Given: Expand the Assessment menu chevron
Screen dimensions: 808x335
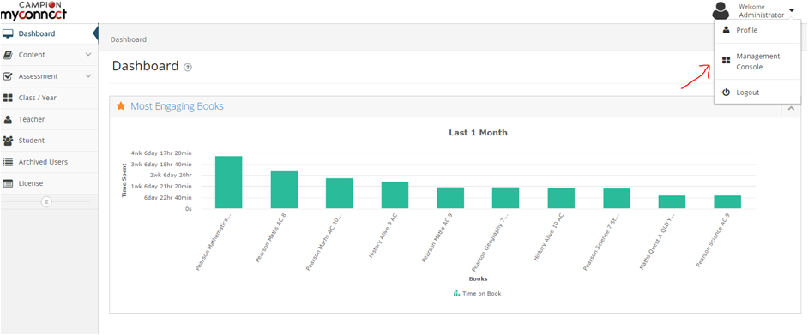Looking at the screenshot, I should click(x=88, y=76).
